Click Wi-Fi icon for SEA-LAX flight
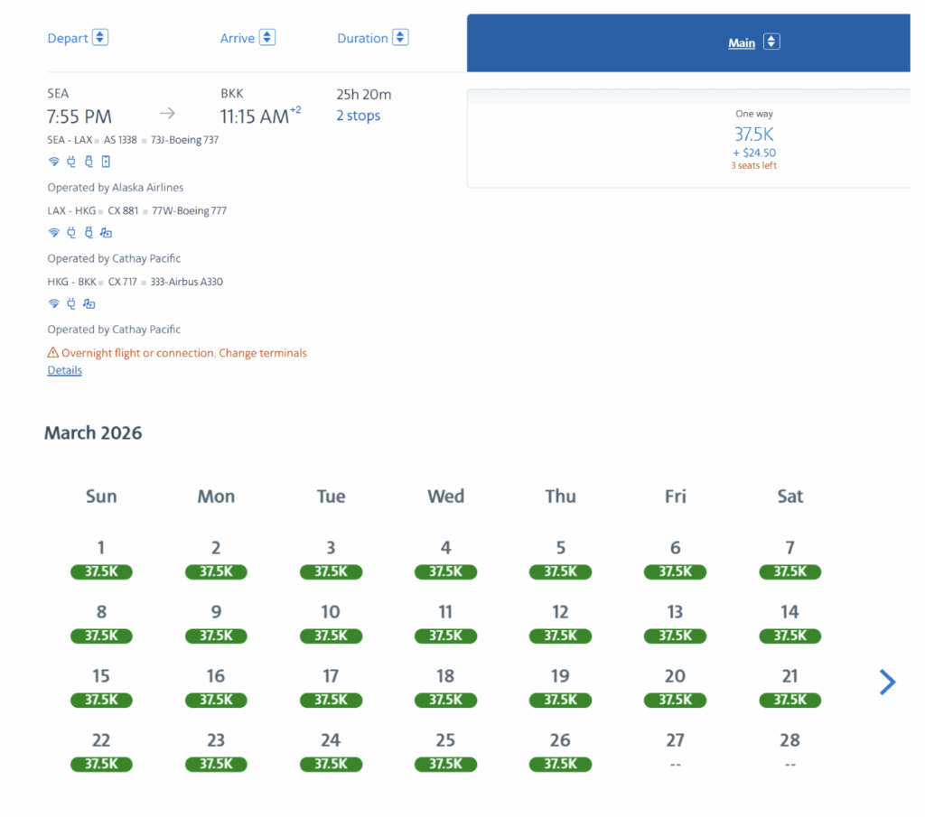This screenshot has width=925, height=817. (53, 162)
